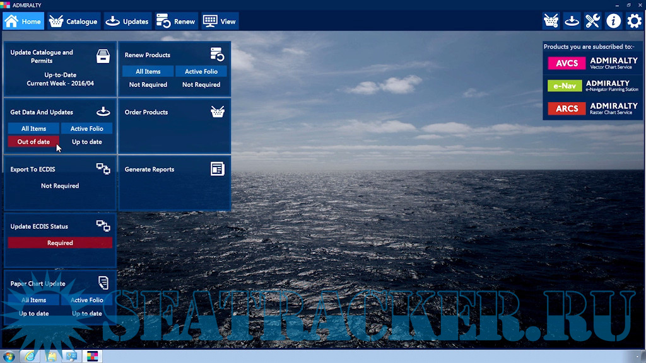Open the basket icon in top-right toolbar
Screen dimensions: 646x363
click(x=551, y=21)
